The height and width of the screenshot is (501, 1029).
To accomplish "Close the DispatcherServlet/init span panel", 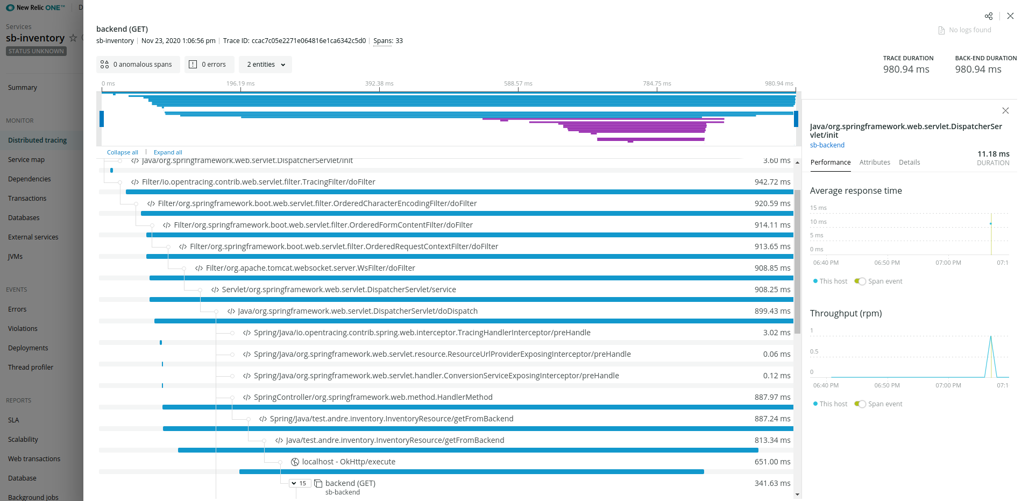I will pos(1005,111).
